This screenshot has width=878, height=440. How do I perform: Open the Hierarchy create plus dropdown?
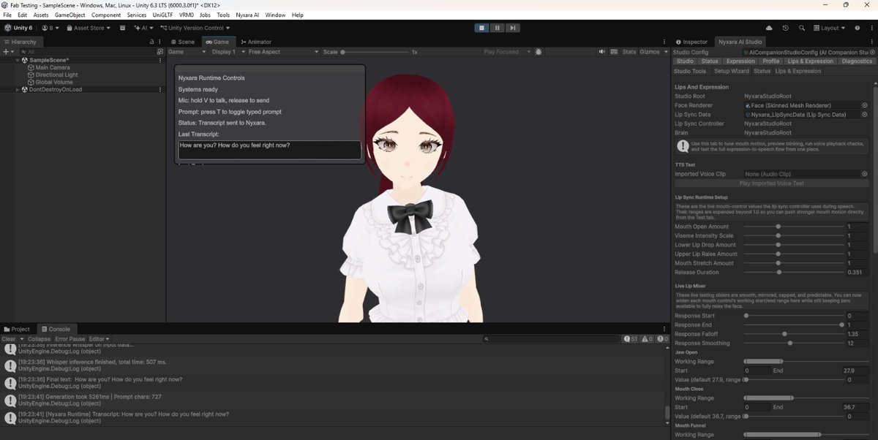click(x=8, y=52)
